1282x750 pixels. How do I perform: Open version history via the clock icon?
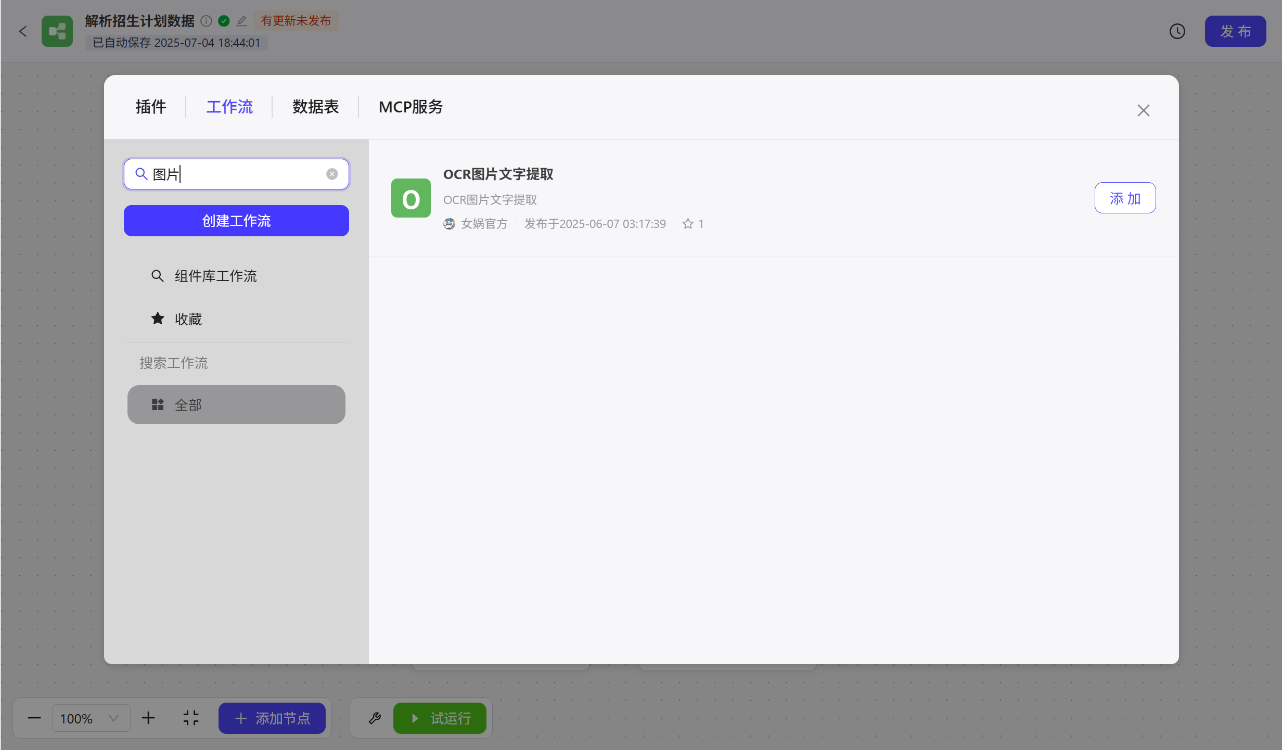point(1177,31)
